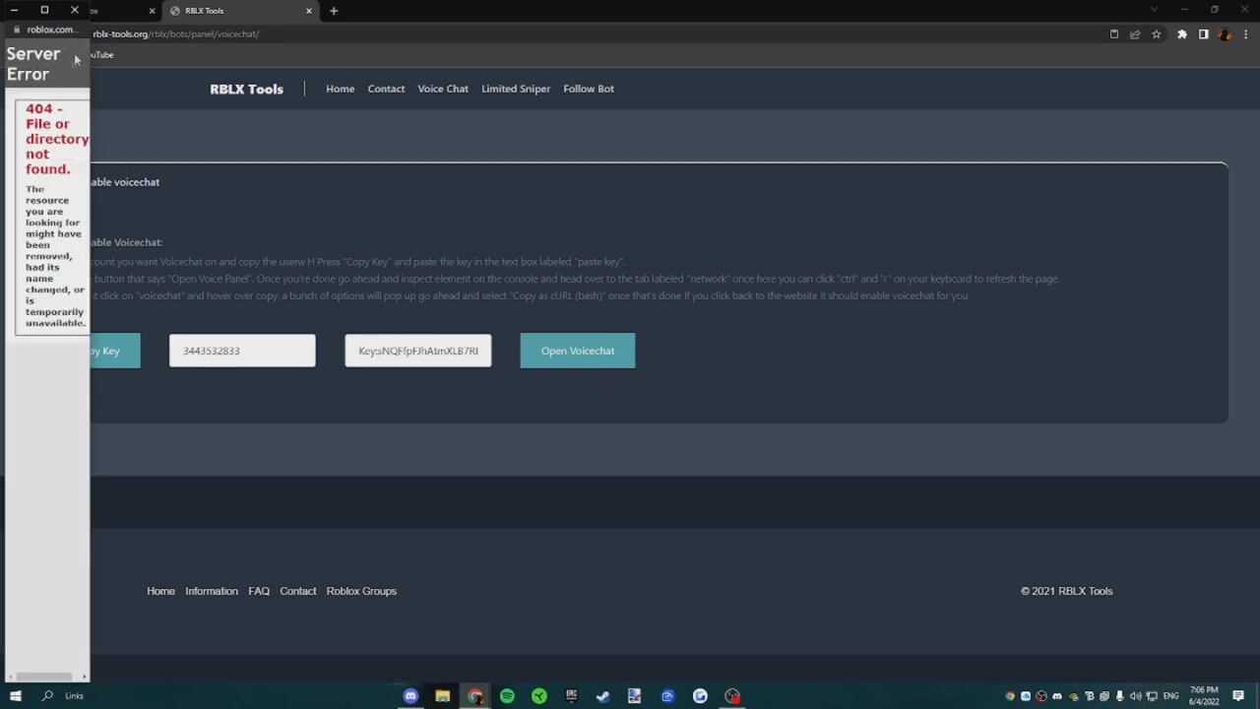Click the copyright text 2021 RBLX Tools

[x=1067, y=591]
